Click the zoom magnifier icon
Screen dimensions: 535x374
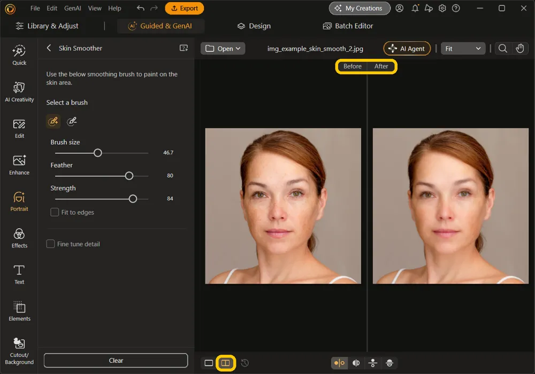point(502,49)
